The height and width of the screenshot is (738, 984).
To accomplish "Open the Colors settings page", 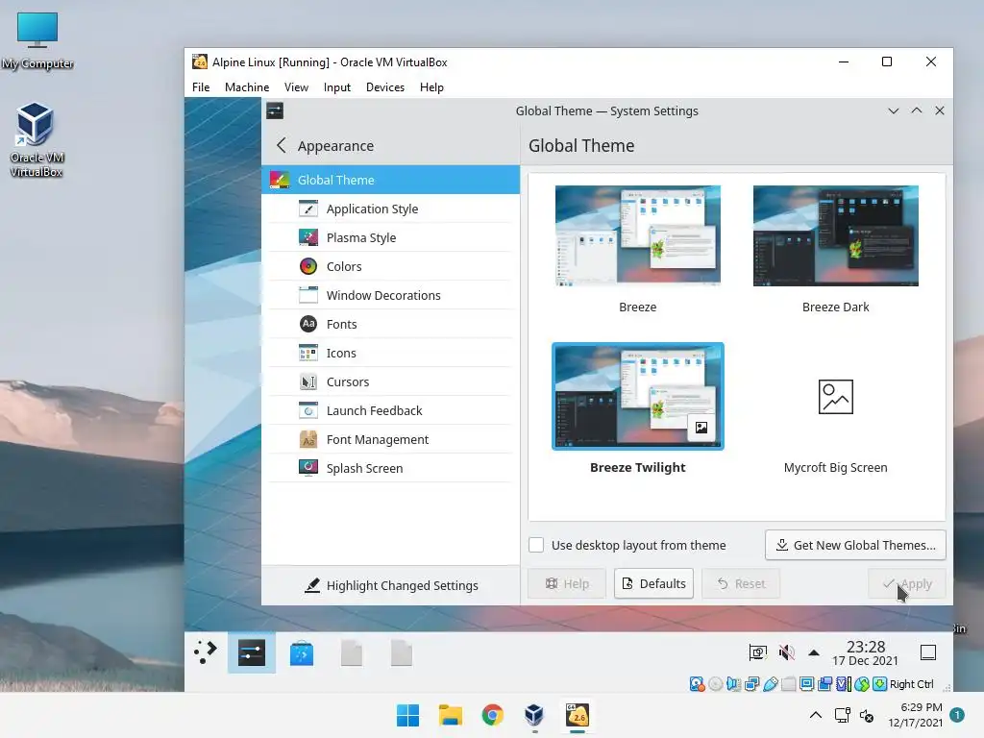I will (x=390, y=267).
